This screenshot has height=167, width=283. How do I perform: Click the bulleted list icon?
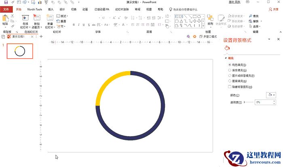coord(133,18)
